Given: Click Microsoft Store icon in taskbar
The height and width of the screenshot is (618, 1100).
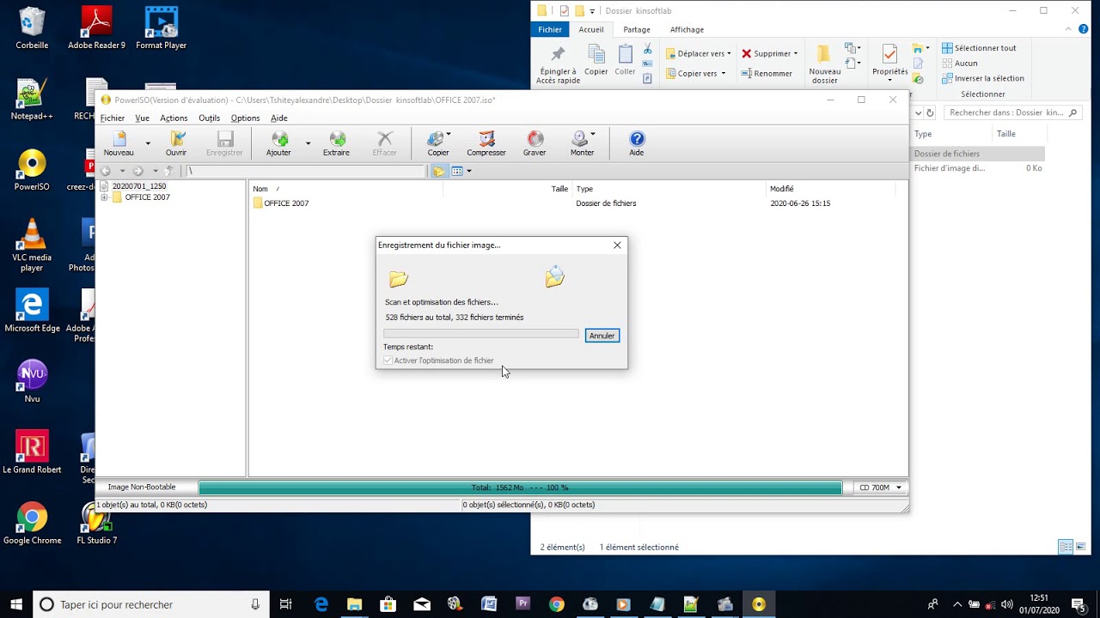Looking at the screenshot, I should click(388, 604).
